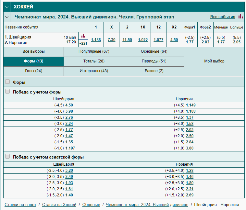Sort by column header 1X
Viewport: 246px width, 210px height.
(143, 27)
